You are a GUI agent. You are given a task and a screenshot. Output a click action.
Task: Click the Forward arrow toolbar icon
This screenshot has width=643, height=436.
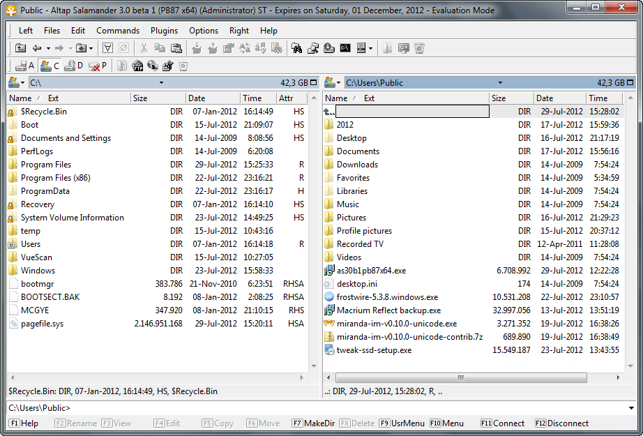[59, 48]
